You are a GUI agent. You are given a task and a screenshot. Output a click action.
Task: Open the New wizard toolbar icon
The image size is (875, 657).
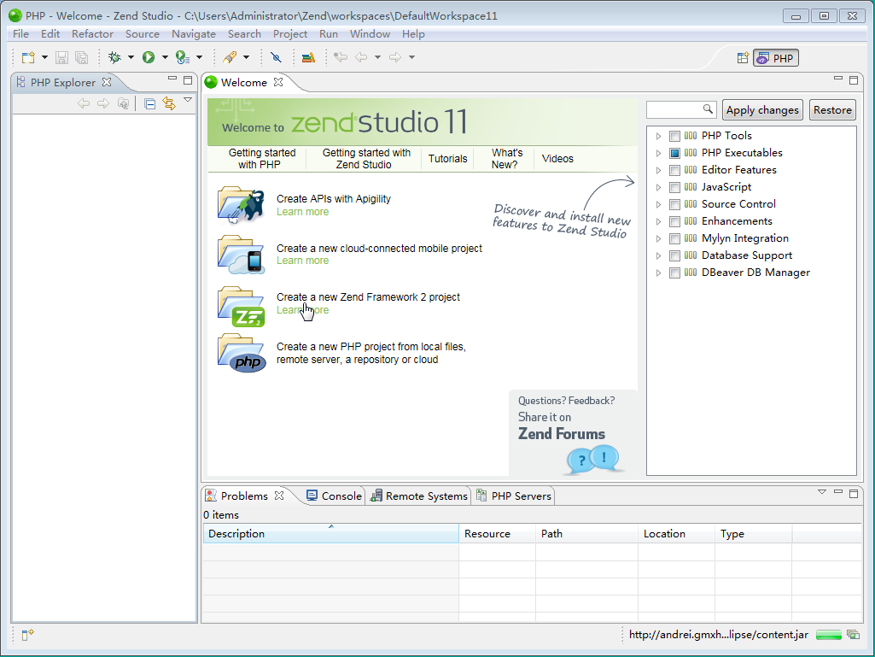28,57
